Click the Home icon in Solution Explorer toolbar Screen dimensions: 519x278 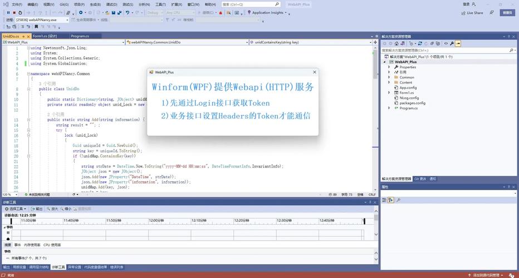coord(396,43)
